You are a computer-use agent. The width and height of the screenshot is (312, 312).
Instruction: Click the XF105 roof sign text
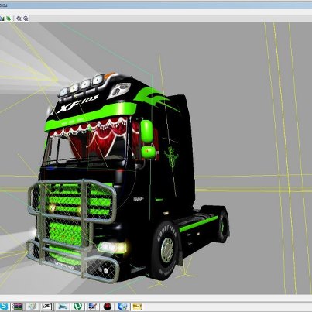click(77, 103)
